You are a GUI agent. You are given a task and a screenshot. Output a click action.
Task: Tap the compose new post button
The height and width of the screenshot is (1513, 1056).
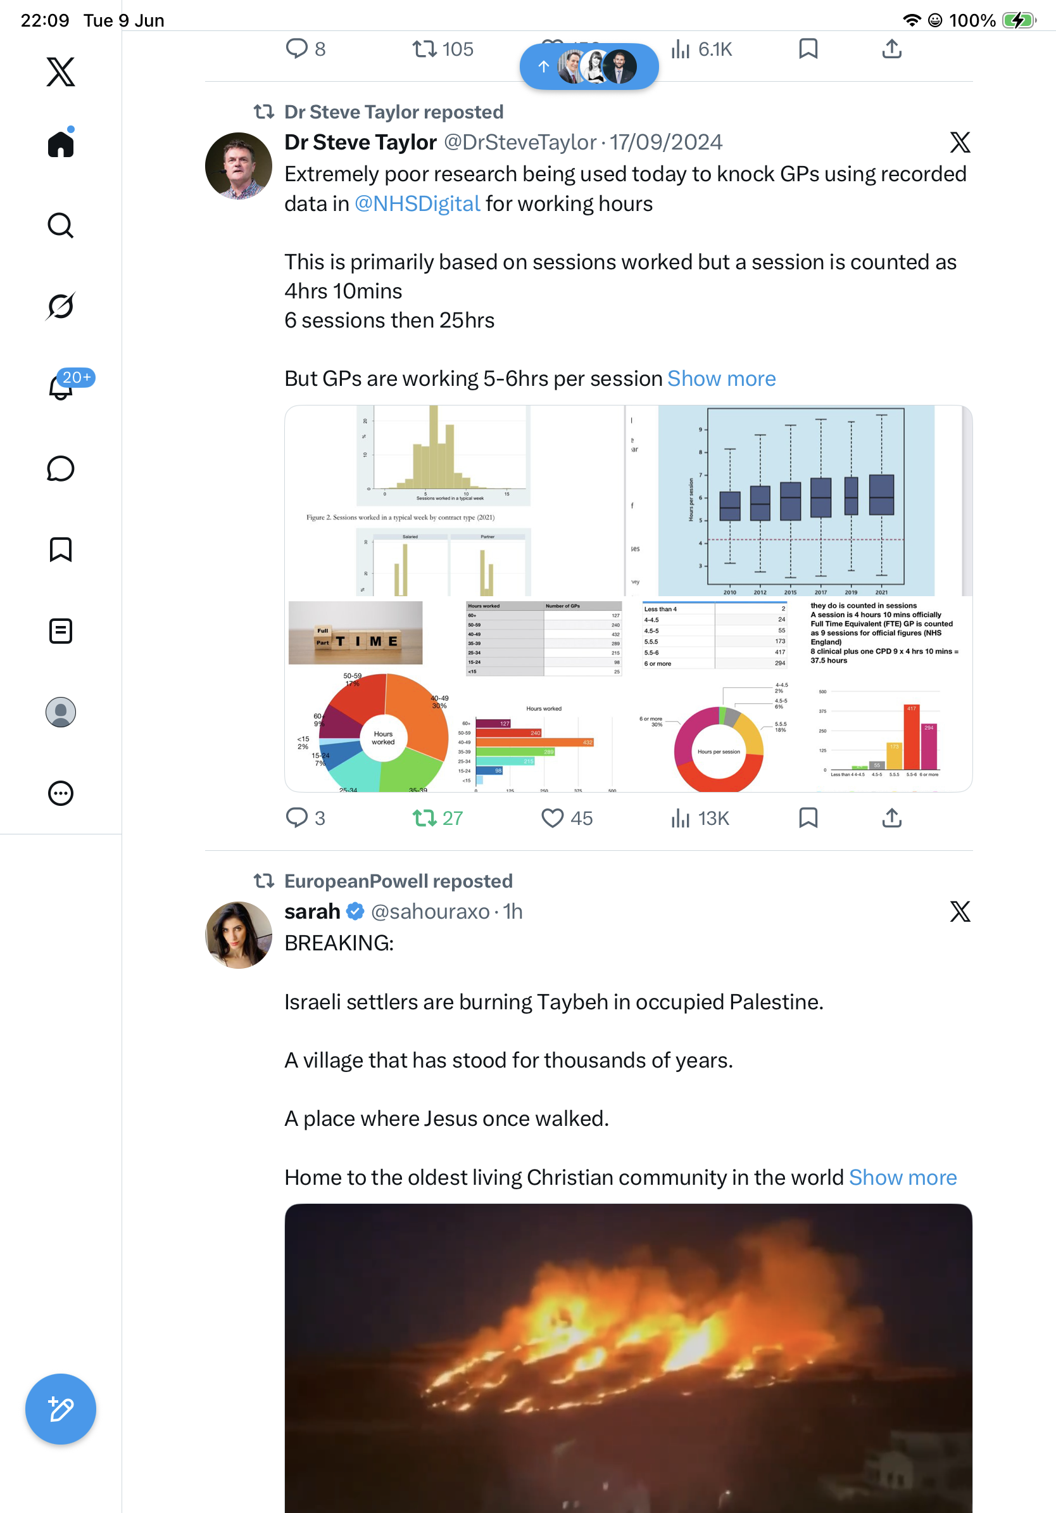61,1409
